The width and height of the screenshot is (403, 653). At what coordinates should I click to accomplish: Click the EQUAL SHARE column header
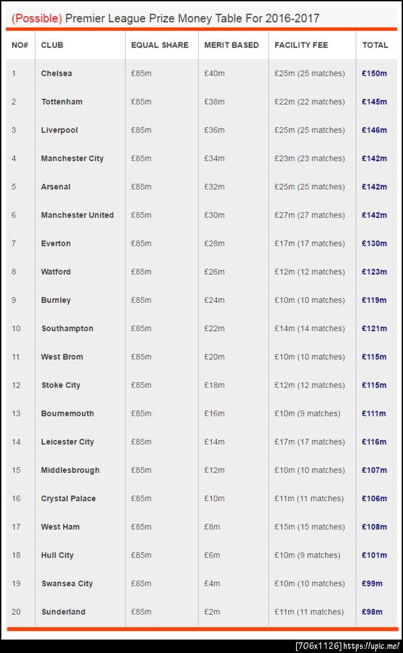pos(160,45)
